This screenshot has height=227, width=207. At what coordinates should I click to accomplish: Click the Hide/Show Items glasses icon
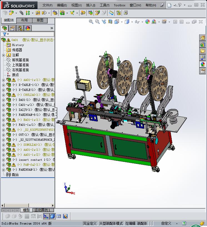[137, 22]
